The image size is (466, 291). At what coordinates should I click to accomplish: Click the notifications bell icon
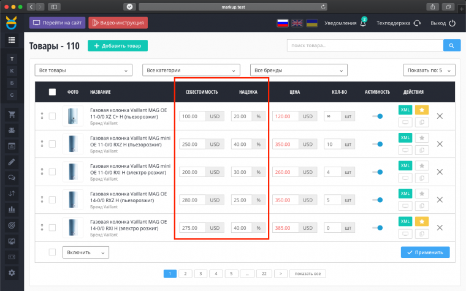pyautogui.click(x=363, y=23)
